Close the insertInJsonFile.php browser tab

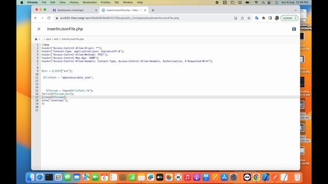(x=145, y=10)
